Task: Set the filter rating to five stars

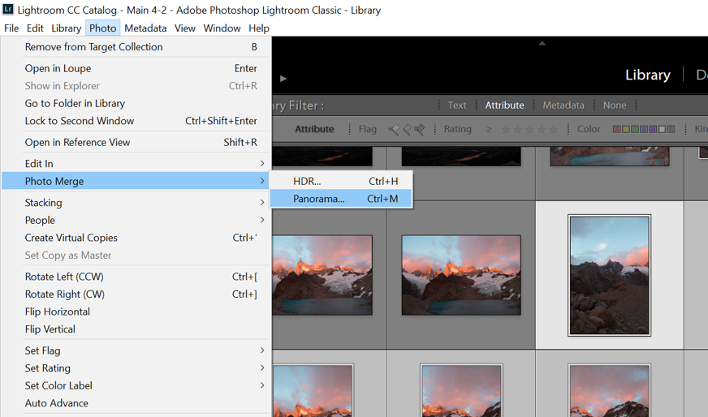Action: pos(553,130)
